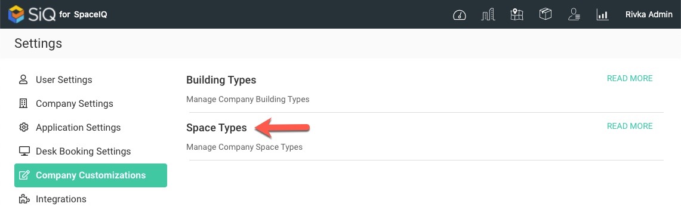Click the puzzle icon beside Integrations
Screen dimensions: 681x216
click(24, 199)
